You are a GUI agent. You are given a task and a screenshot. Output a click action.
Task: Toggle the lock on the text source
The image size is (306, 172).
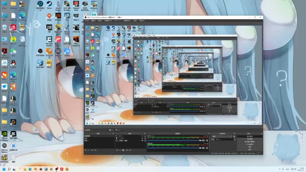coord(145,138)
